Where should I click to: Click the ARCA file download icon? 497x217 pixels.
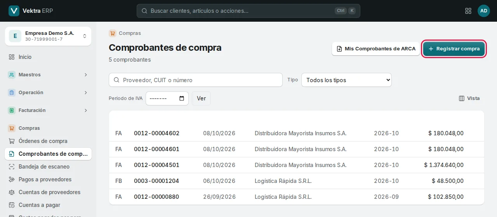339,49
